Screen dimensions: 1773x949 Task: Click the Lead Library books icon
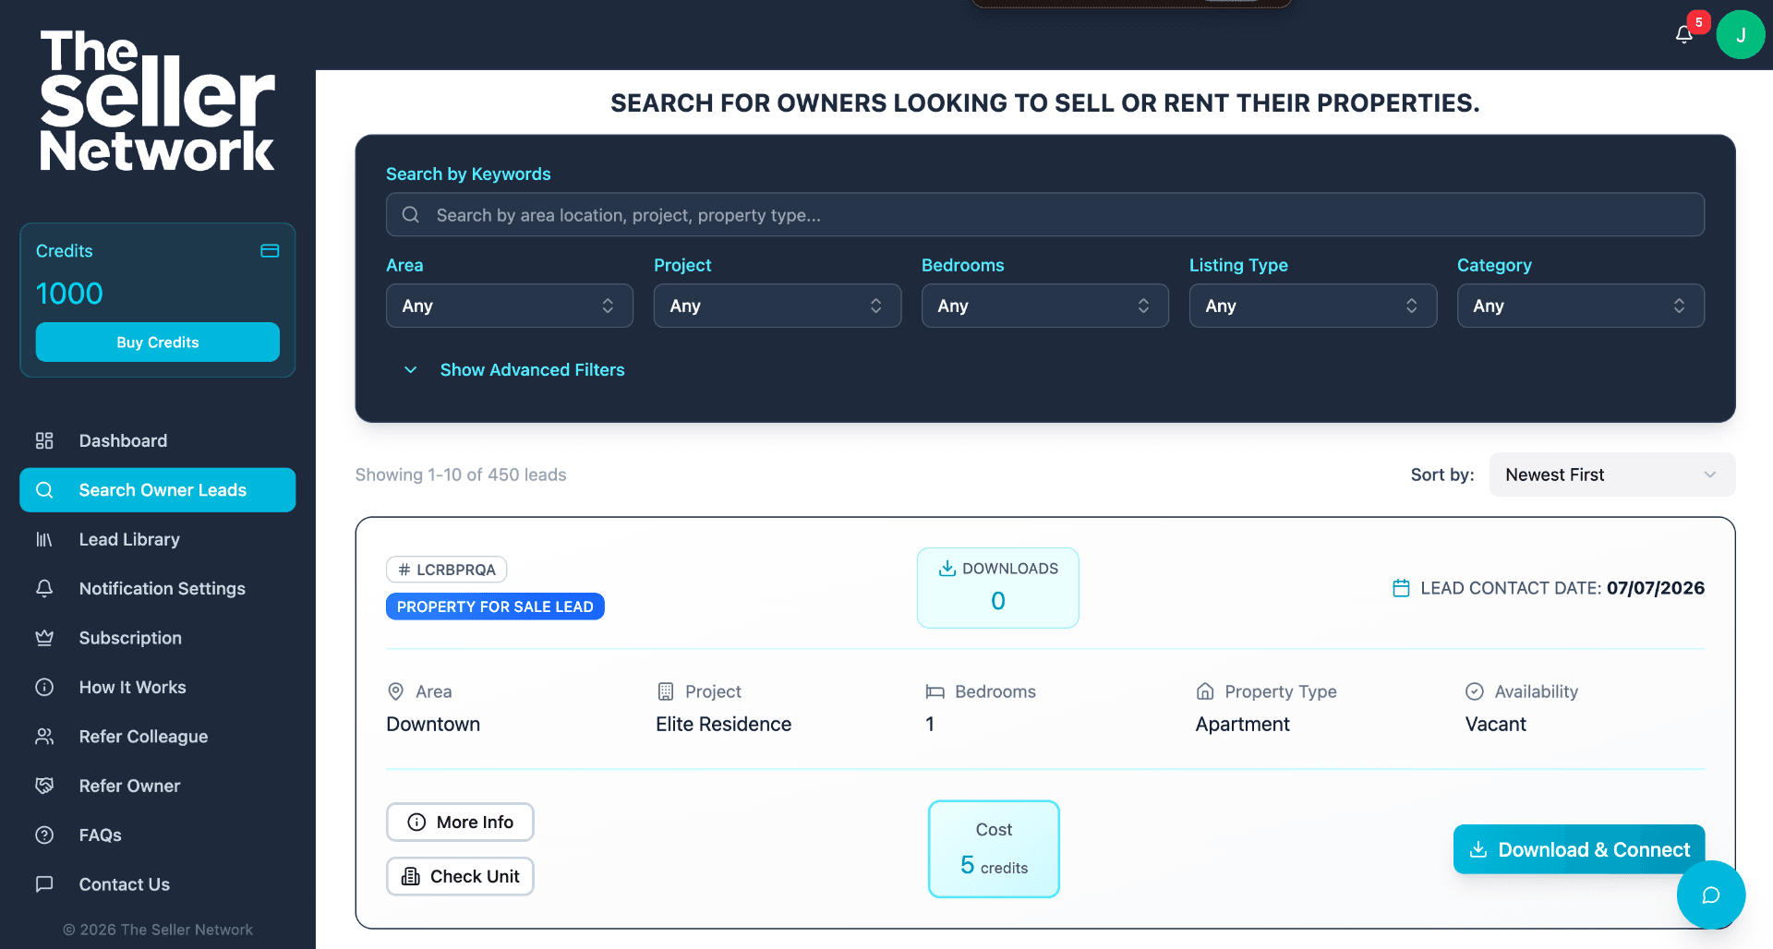point(44,539)
